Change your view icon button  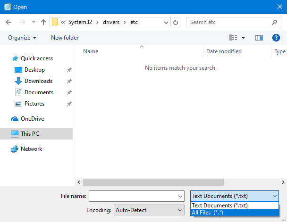click(233, 38)
